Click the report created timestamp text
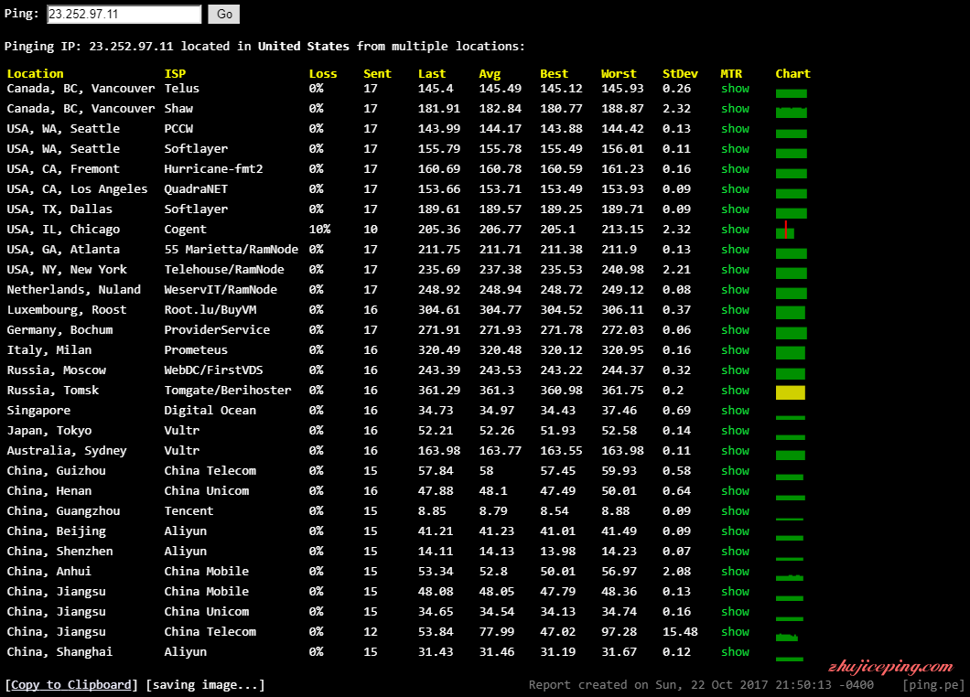The width and height of the screenshot is (970, 697). pyautogui.click(x=701, y=684)
